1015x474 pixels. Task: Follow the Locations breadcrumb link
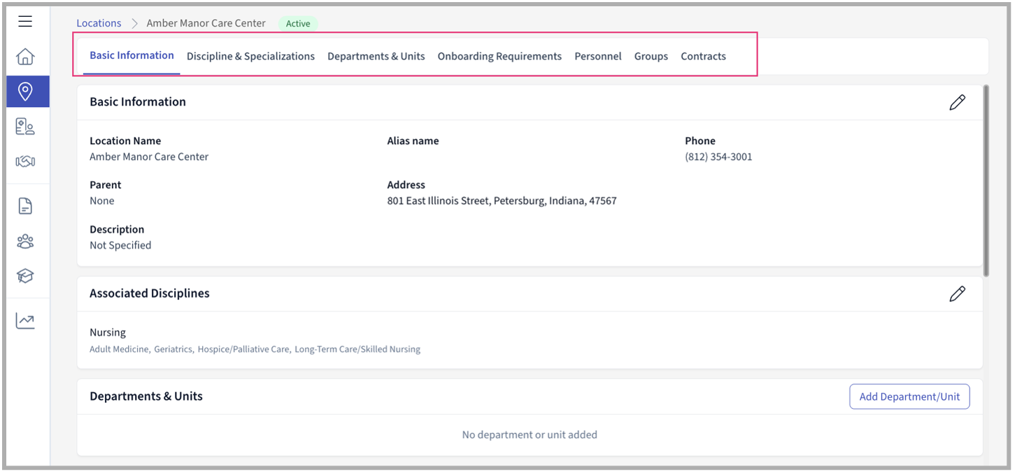coord(99,23)
